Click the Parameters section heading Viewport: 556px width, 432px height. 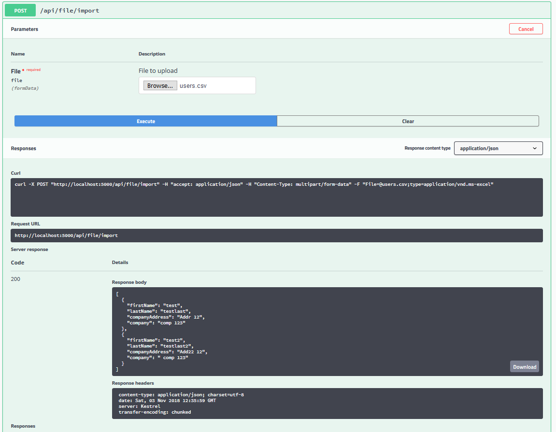(25, 29)
